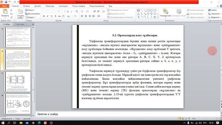Click the Clear formatting eraser icon
Screen dimensions: 222x125
click(x=77, y=11)
